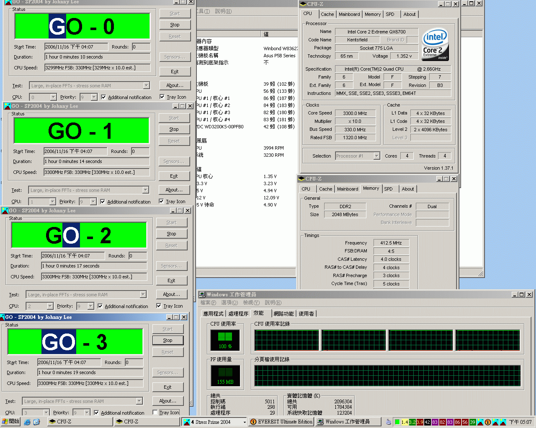The height and width of the screenshot is (428, 536).
Task: Click the 56 temperature tray icon
Action: [465, 422]
